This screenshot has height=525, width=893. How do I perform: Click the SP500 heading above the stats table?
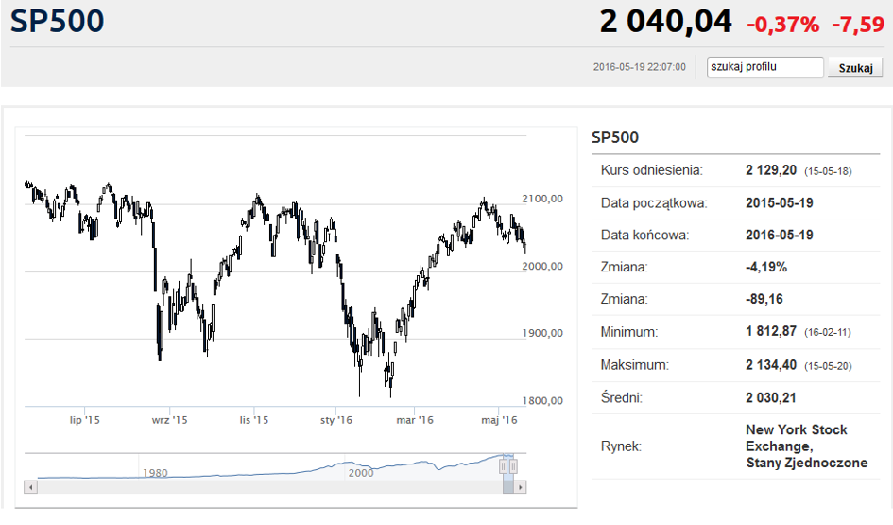615,137
